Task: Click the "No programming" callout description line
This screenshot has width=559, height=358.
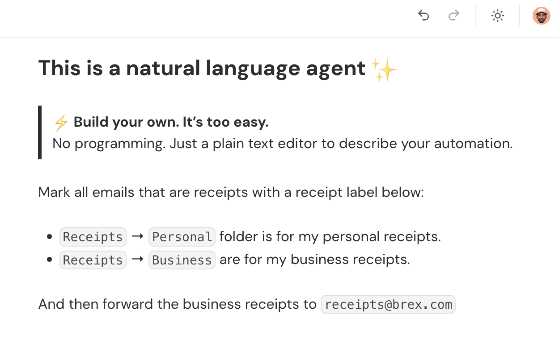Action: [x=282, y=144]
